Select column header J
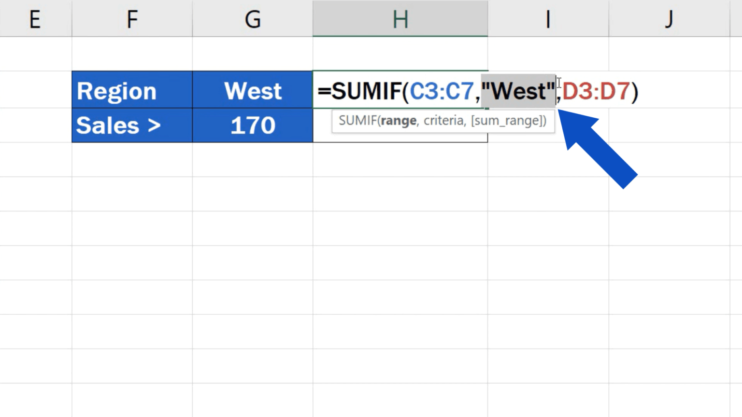The image size is (742, 417). pyautogui.click(x=669, y=19)
